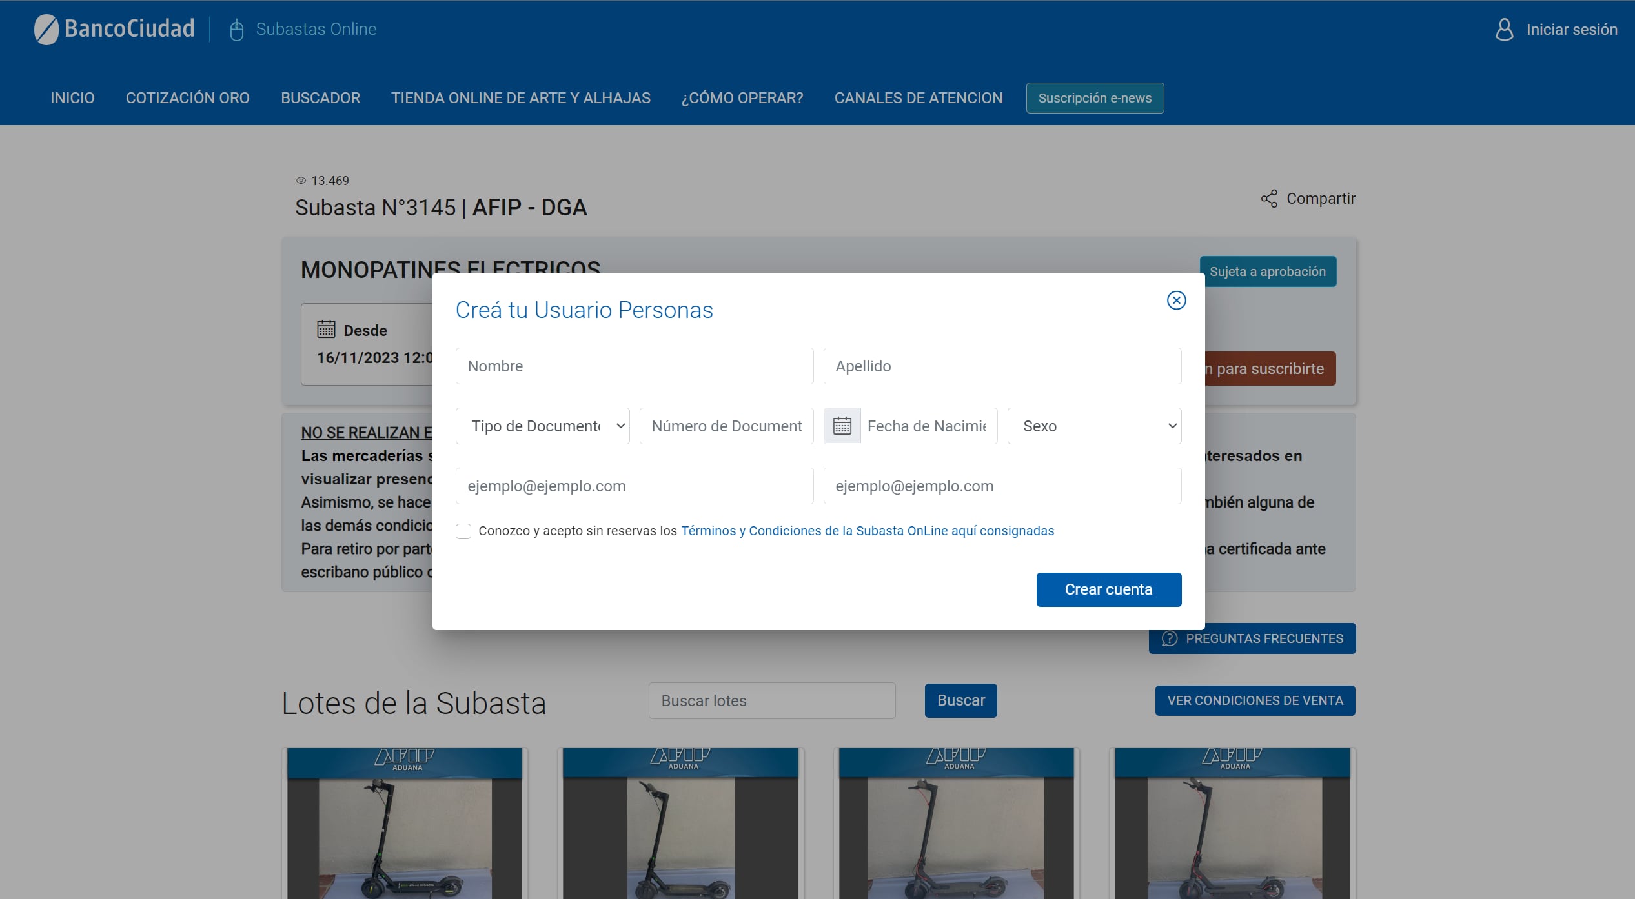
Task: Click the user profile icon
Action: [1504, 30]
